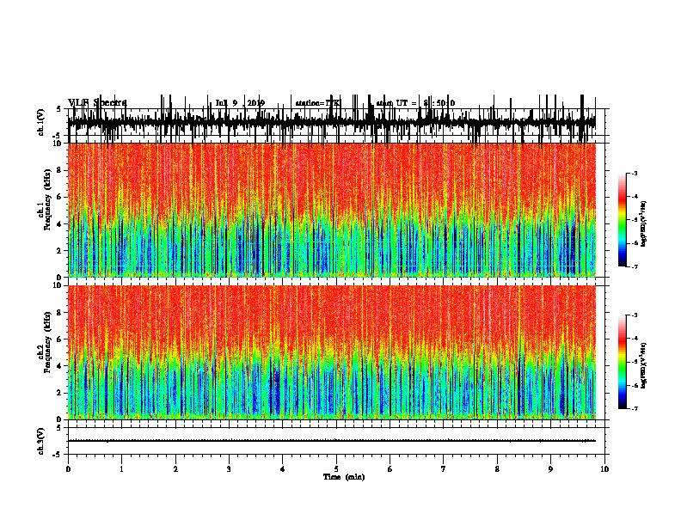This screenshot has height=526, width=681.
Task: Click the ch.1(V) waveform axis label
Action: click(x=41, y=122)
